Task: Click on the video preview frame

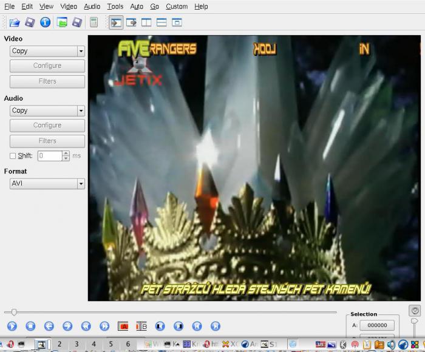Action: [x=254, y=168]
